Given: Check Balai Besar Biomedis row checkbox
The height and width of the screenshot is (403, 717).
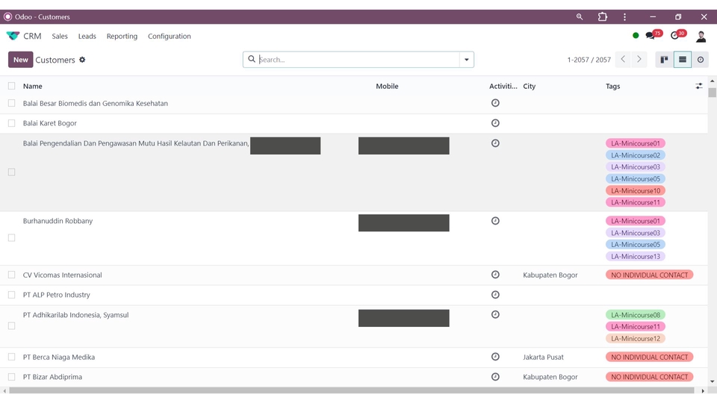Looking at the screenshot, I should tap(11, 103).
